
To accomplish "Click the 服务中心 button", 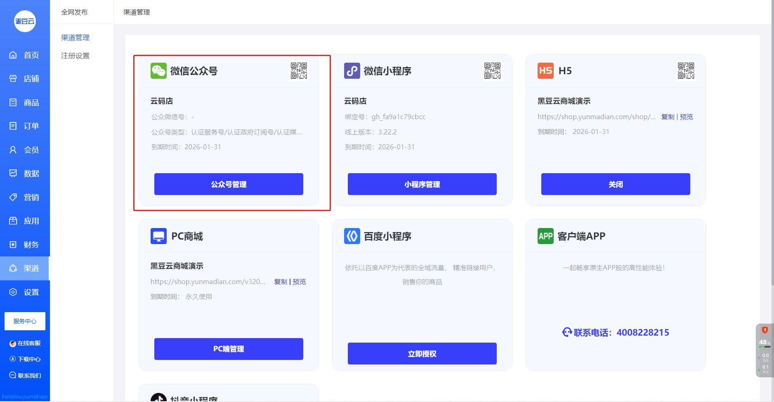I will click(25, 321).
